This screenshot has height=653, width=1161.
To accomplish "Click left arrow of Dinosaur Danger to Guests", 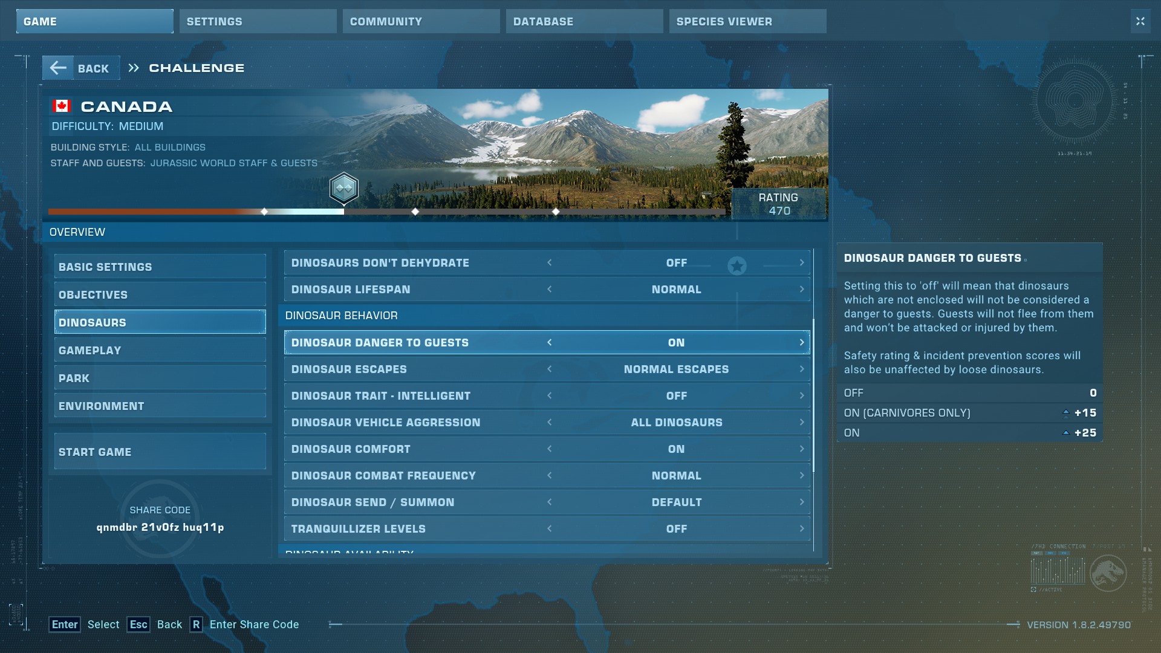I will tap(550, 342).
